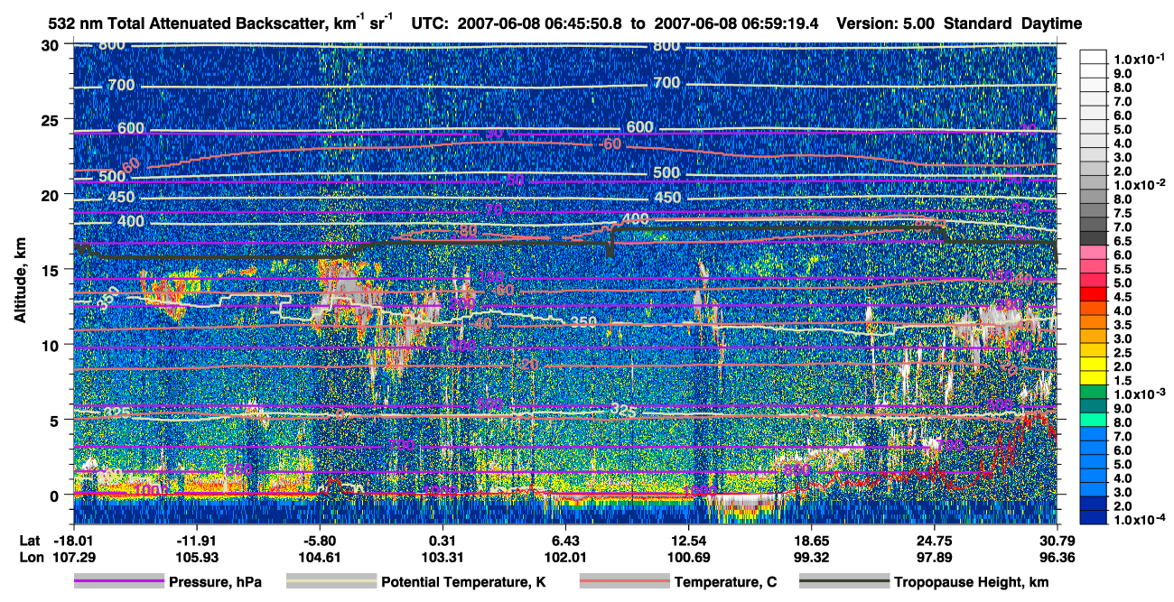Click the longitude value '97.89'
The width and height of the screenshot is (1174, 602).
click(x=935, y=557)
